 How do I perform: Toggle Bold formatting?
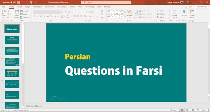coord(34,16)
